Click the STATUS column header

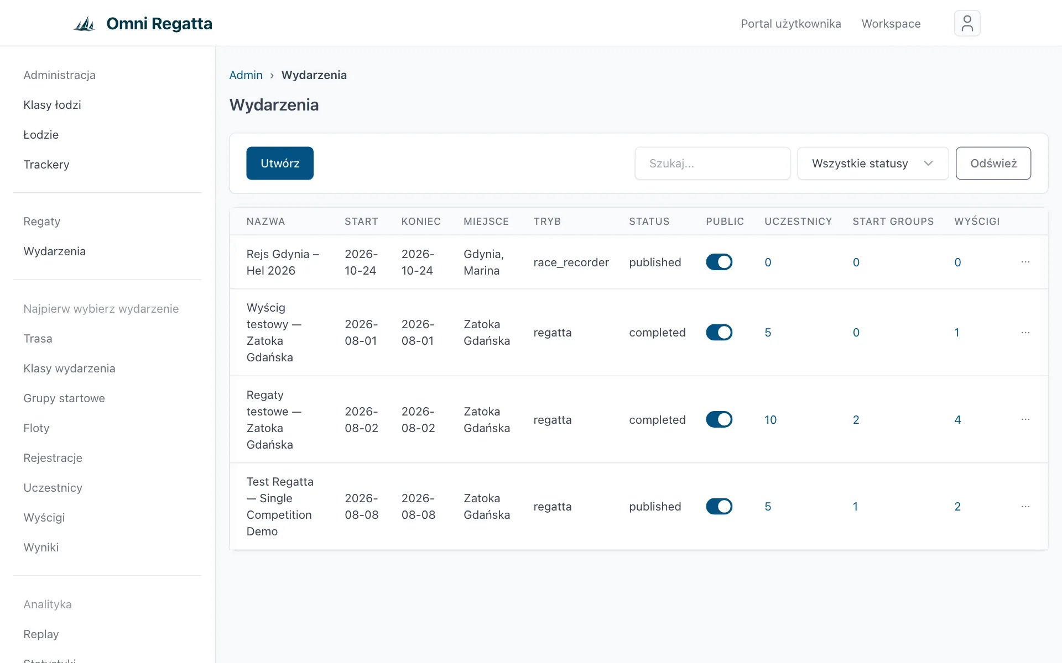coord(649,222)
